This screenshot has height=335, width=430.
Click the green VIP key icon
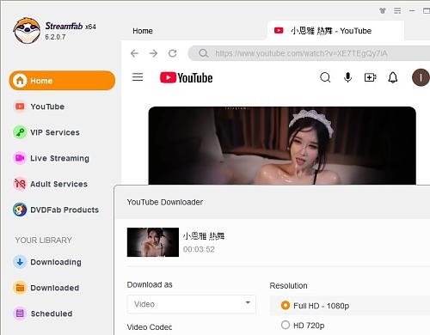pyautogui.click(x=20, y=132)
